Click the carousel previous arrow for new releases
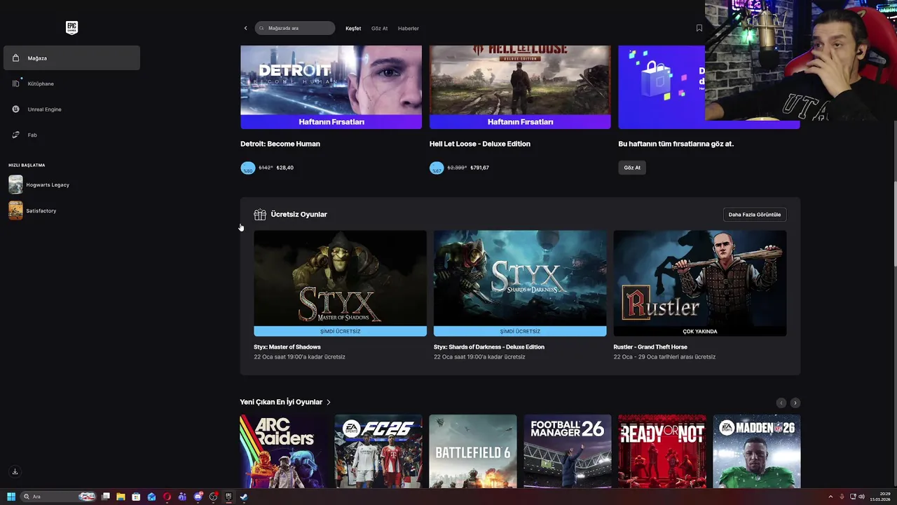897x505 pixels. click(781, 403)
